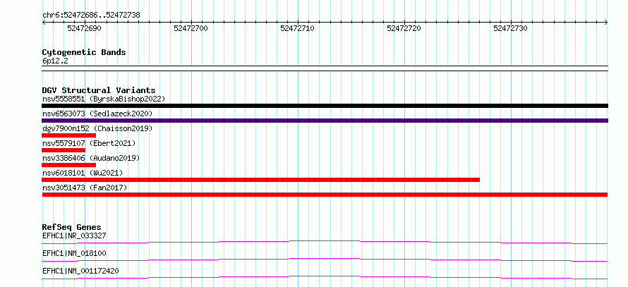Image resolution: width=628 pixels, height=287 pixels.
Task: Click the DGV Structural Variants track title
Action: click(99, 90)
